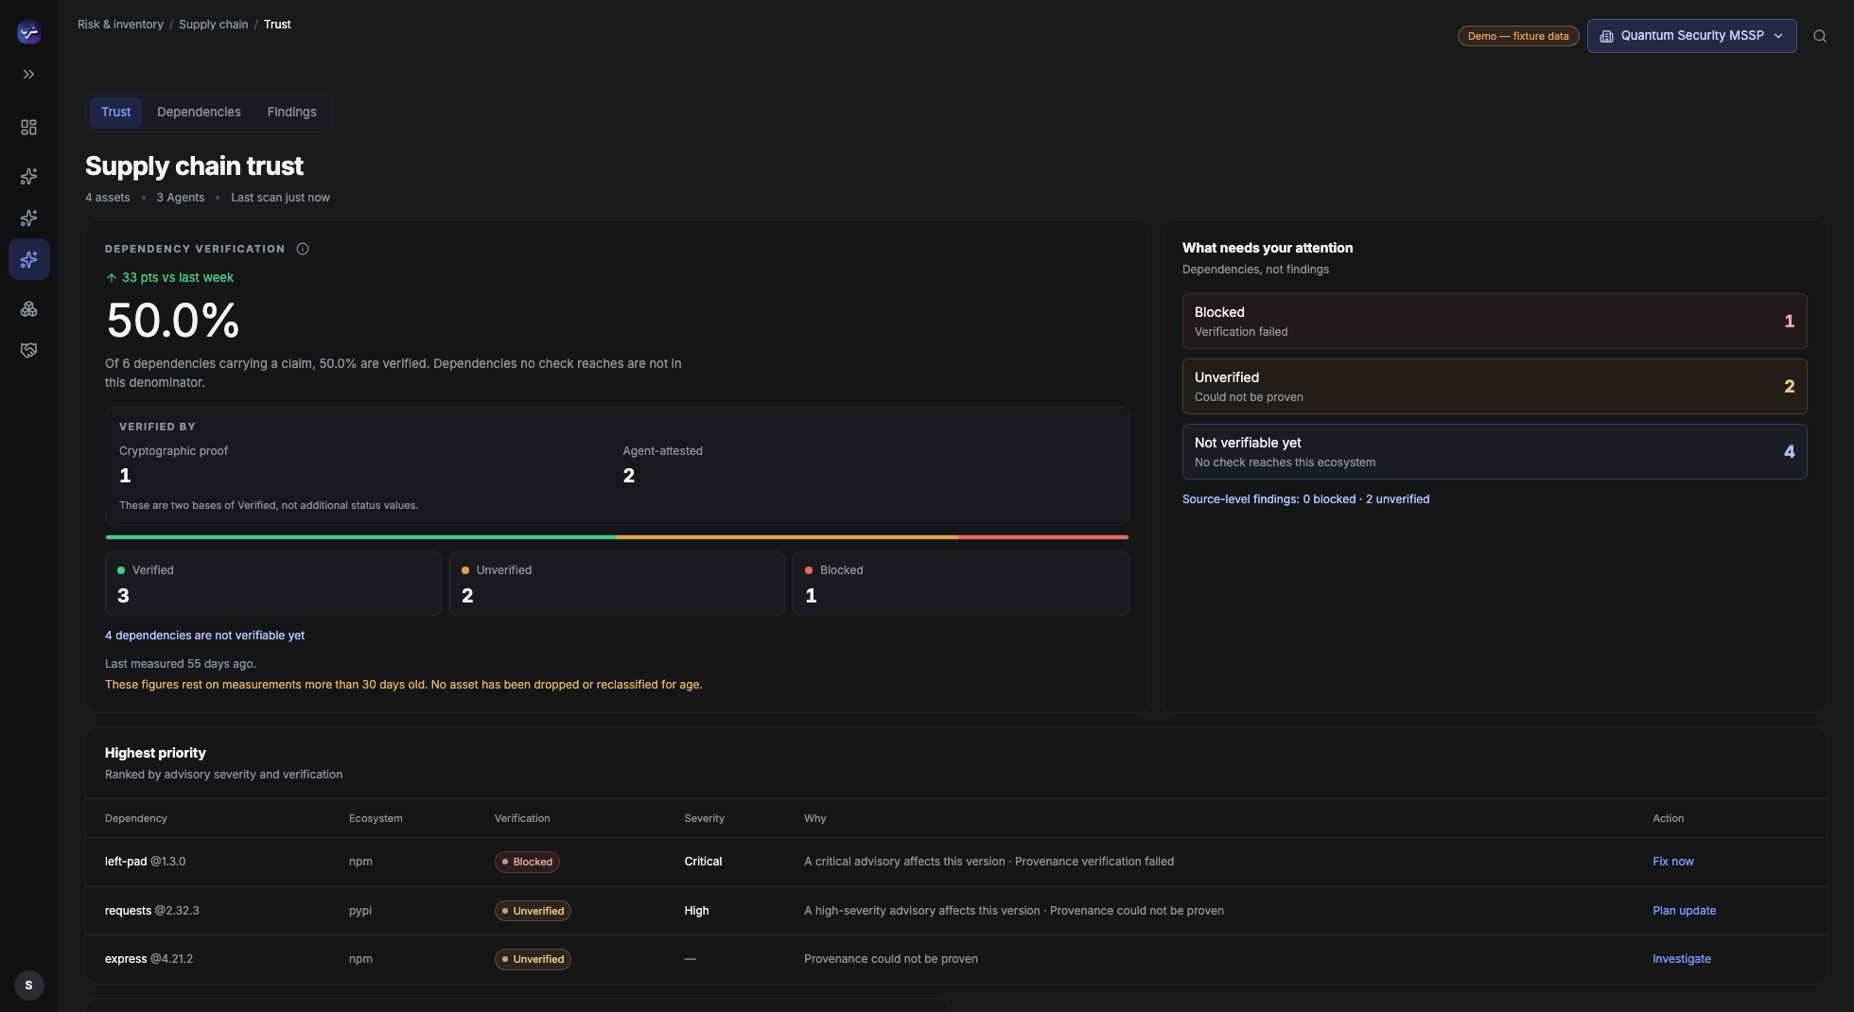This screenshot has height=1012, width=1854.
Task: Open the Unverified Could not be proven card
Action: pyautogui.click(x=1495, y=387)
